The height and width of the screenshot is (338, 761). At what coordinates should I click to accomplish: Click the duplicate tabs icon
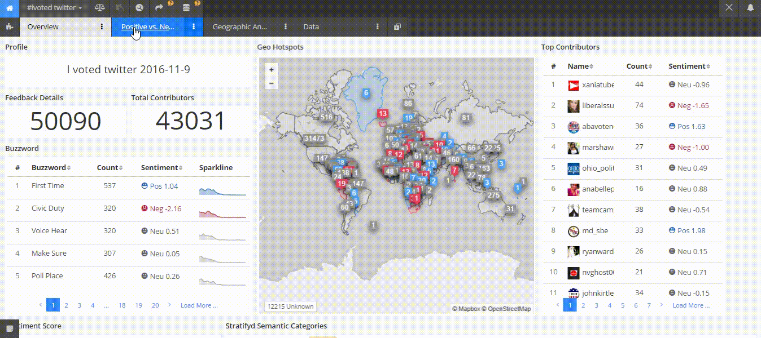pyautogui.click(x=397, y=26)
